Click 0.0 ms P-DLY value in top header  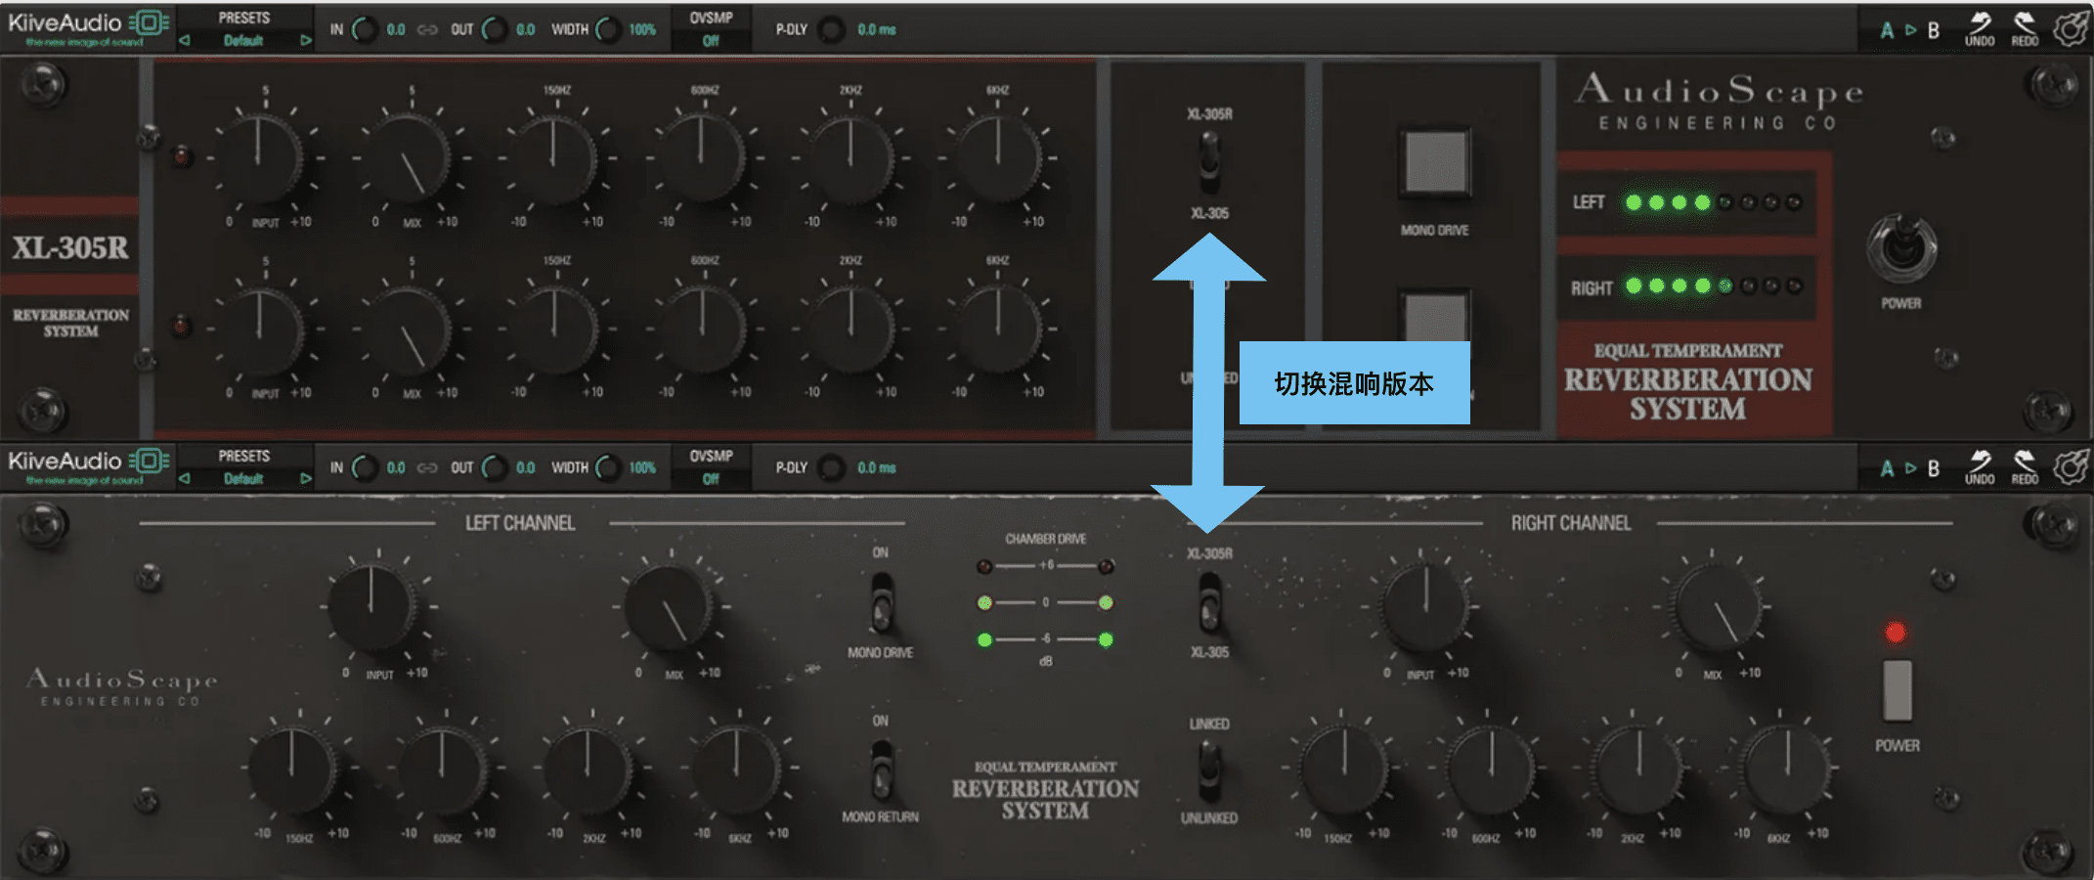876,29
